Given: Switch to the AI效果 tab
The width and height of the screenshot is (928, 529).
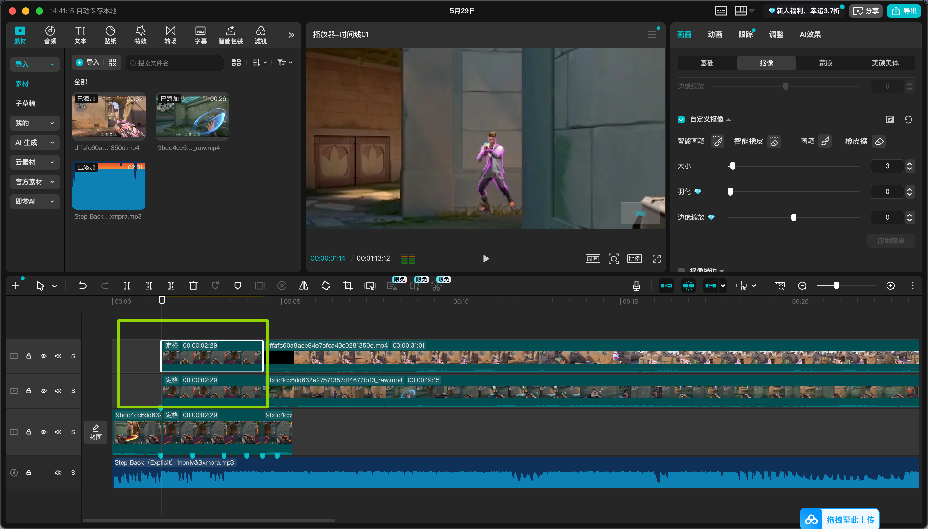Looking at the screenshot, I should (810, 35).
